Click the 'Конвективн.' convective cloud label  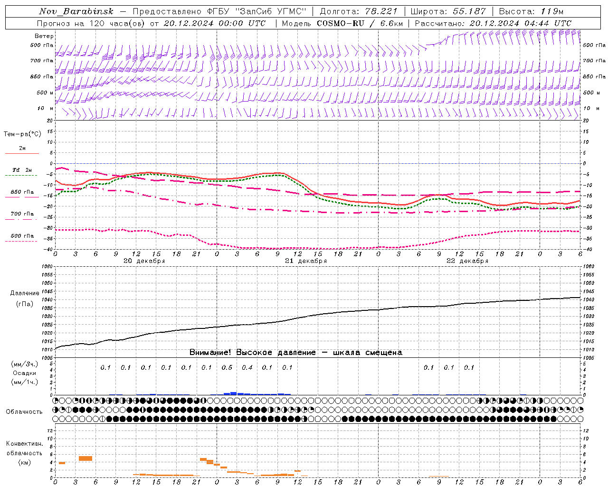click(x=24, y=444)
